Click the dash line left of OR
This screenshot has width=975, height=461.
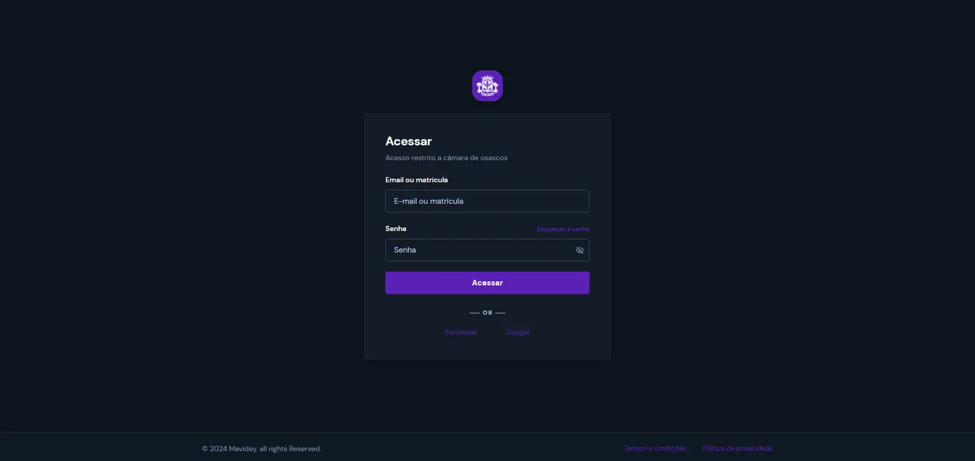tap(474, 313)
